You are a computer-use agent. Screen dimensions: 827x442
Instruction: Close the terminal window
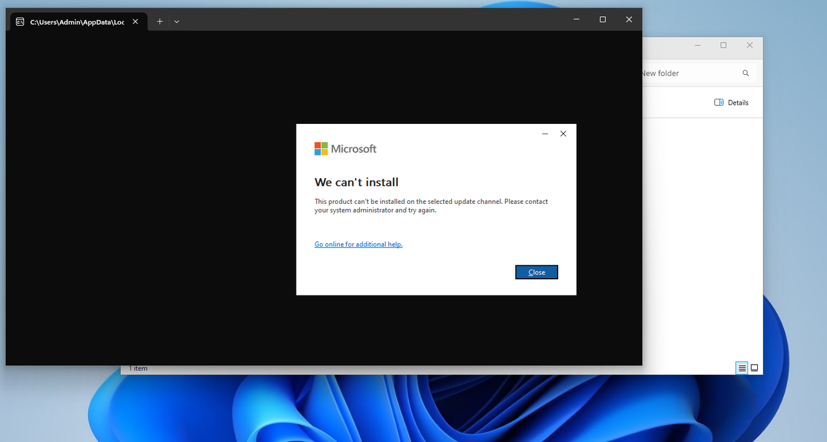click(629, 19)
